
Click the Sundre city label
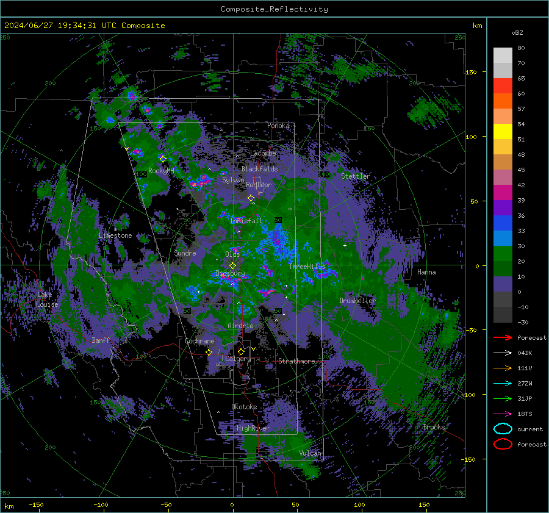pyautogui.click(x=185, y=253)
